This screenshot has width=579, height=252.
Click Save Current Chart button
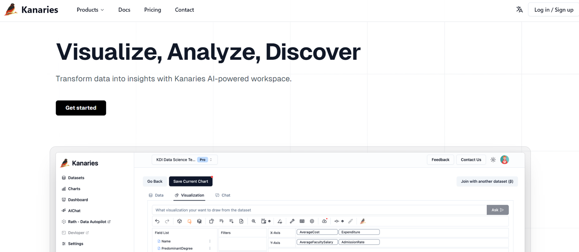point(190,181)
